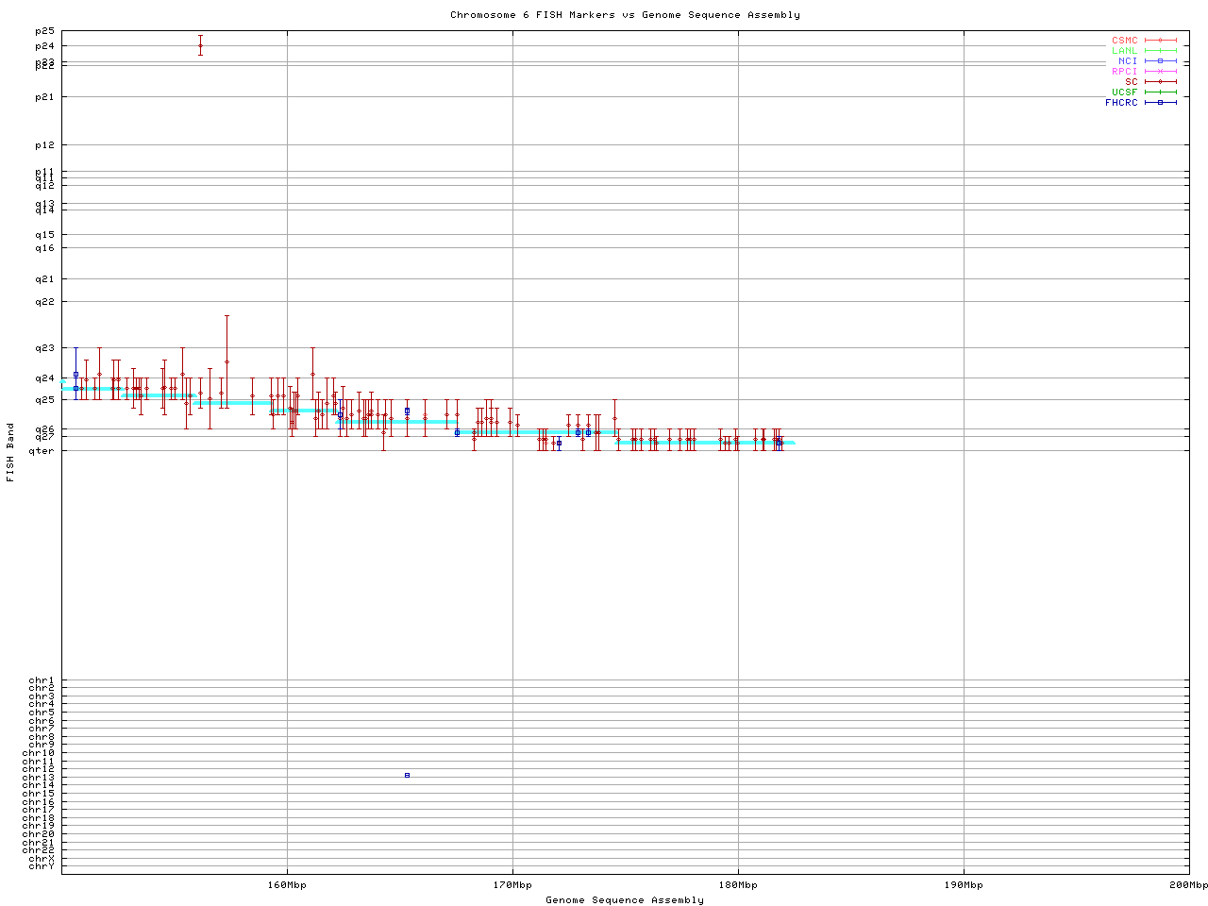Click the chart title about Chromosome 6 FISH Markers
Screen dimensions: 1208x906
[625, 15]
